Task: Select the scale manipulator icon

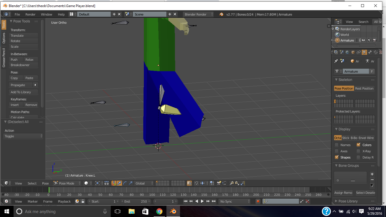Action: [130, 183]
